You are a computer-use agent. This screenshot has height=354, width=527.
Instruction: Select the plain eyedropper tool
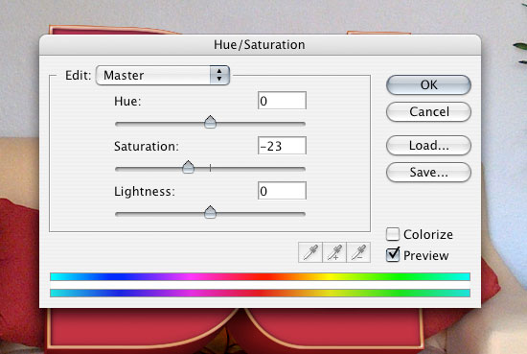tap(310, 252)
